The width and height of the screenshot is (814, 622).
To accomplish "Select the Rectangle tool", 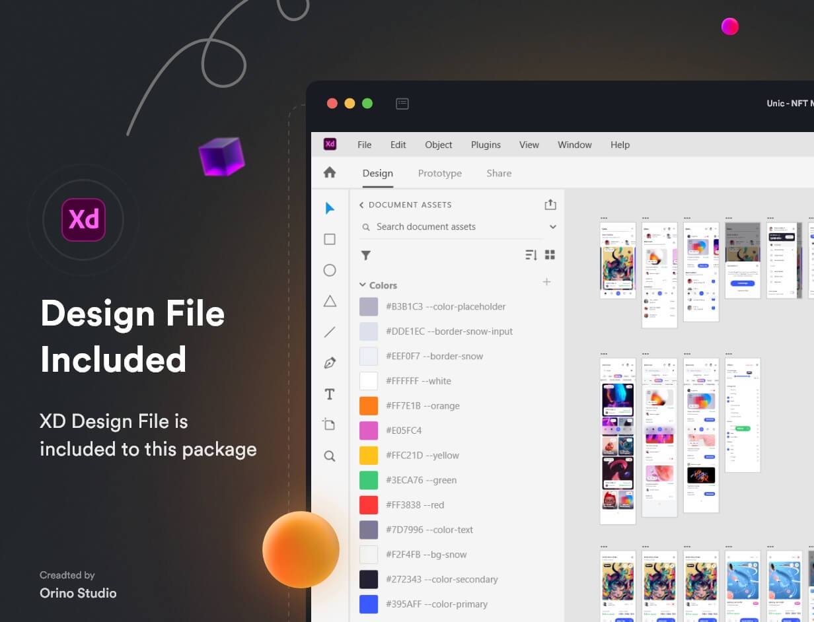I will (330, 239).
